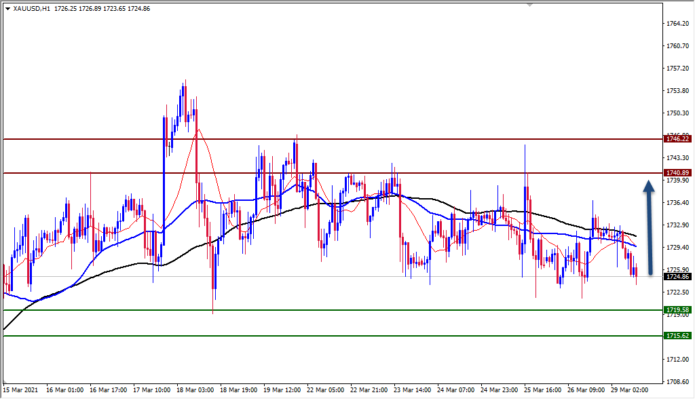
Task: Select the 1715.62 support level label
Action: (678, 336)
